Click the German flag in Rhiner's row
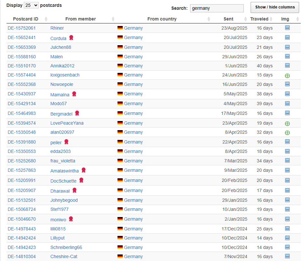The height and width of the screenshot is (261, 304). pyautogui.click(x=120, y=28)
